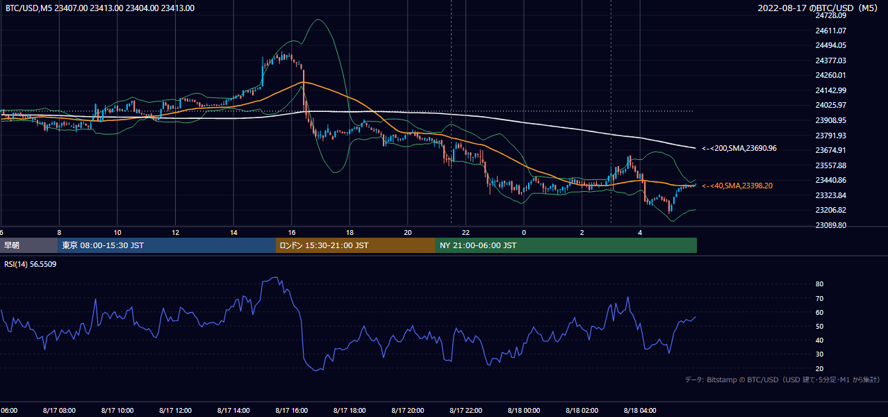Click the RSI axis level 60
Viewport: 888px width, 417px height.
(x=820, y=312)
